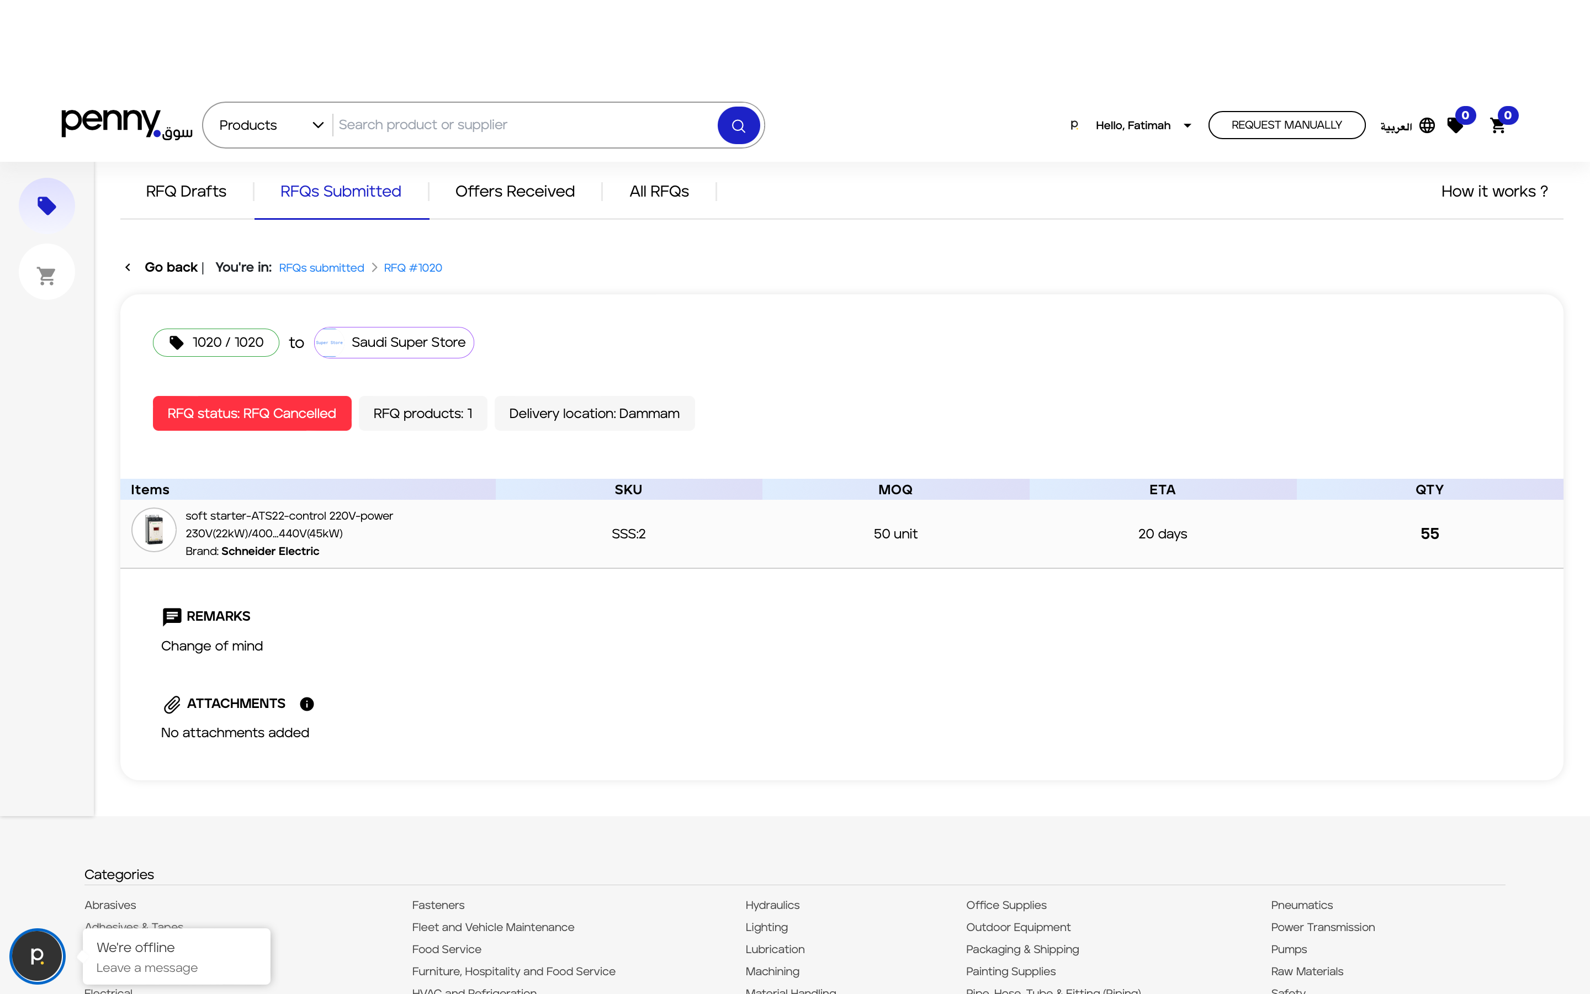Click the Schneider Electric brand text
Viewport: 1590px width, 994px height.
point(270,551)
